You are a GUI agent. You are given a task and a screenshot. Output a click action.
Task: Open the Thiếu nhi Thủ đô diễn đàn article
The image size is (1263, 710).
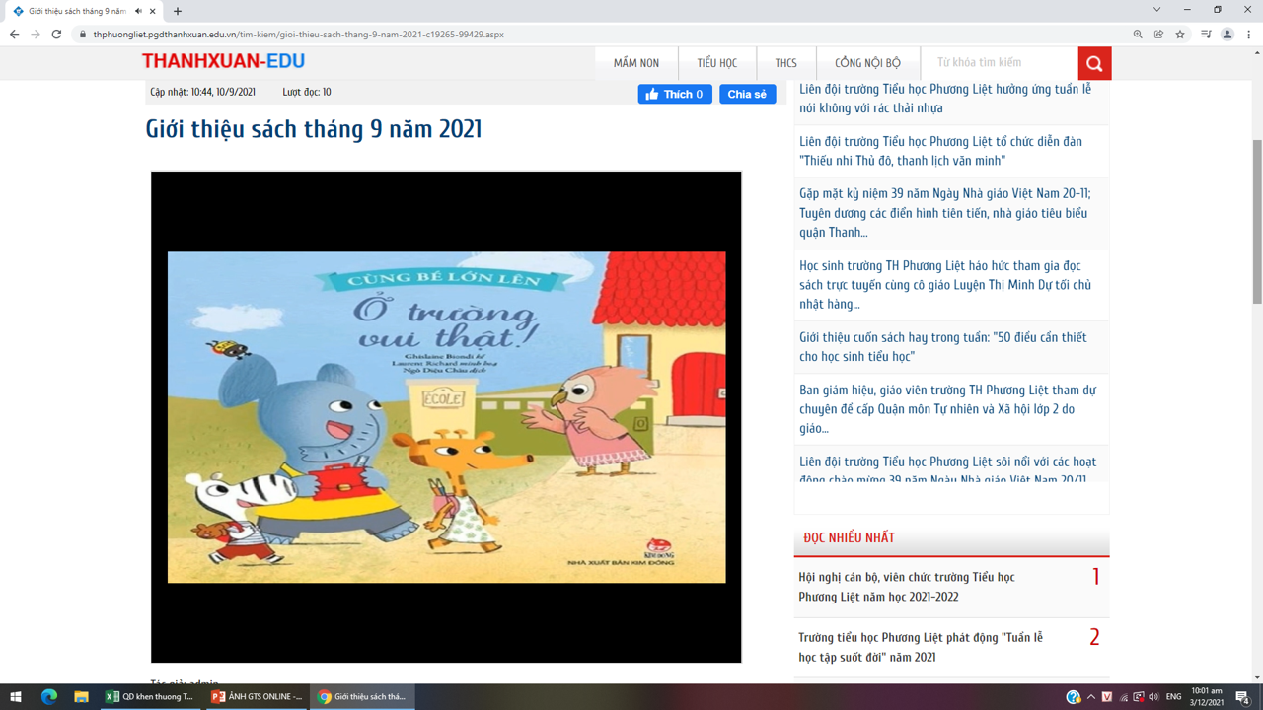940,151
